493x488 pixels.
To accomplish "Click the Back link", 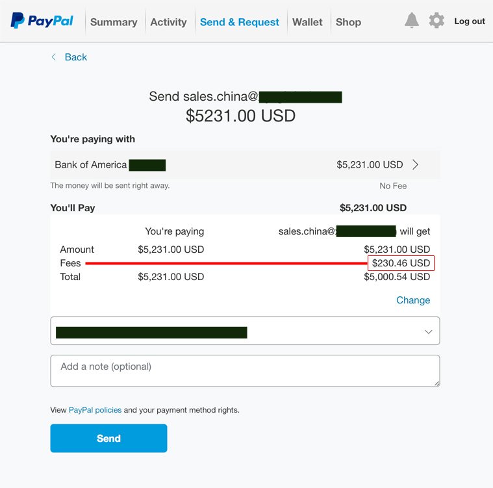I will (x=75, y=57).
